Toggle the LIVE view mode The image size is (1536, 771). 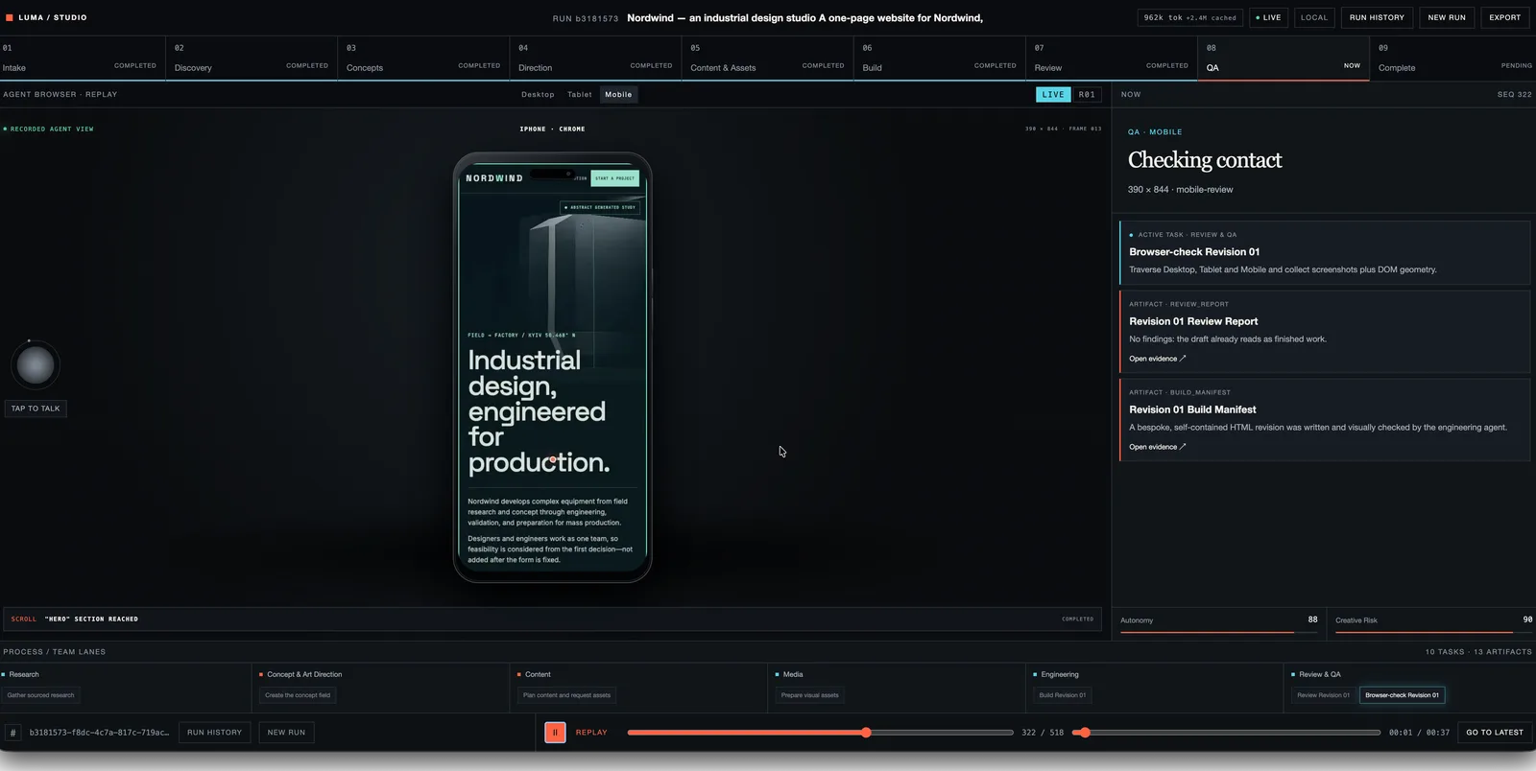(1053, 95)
